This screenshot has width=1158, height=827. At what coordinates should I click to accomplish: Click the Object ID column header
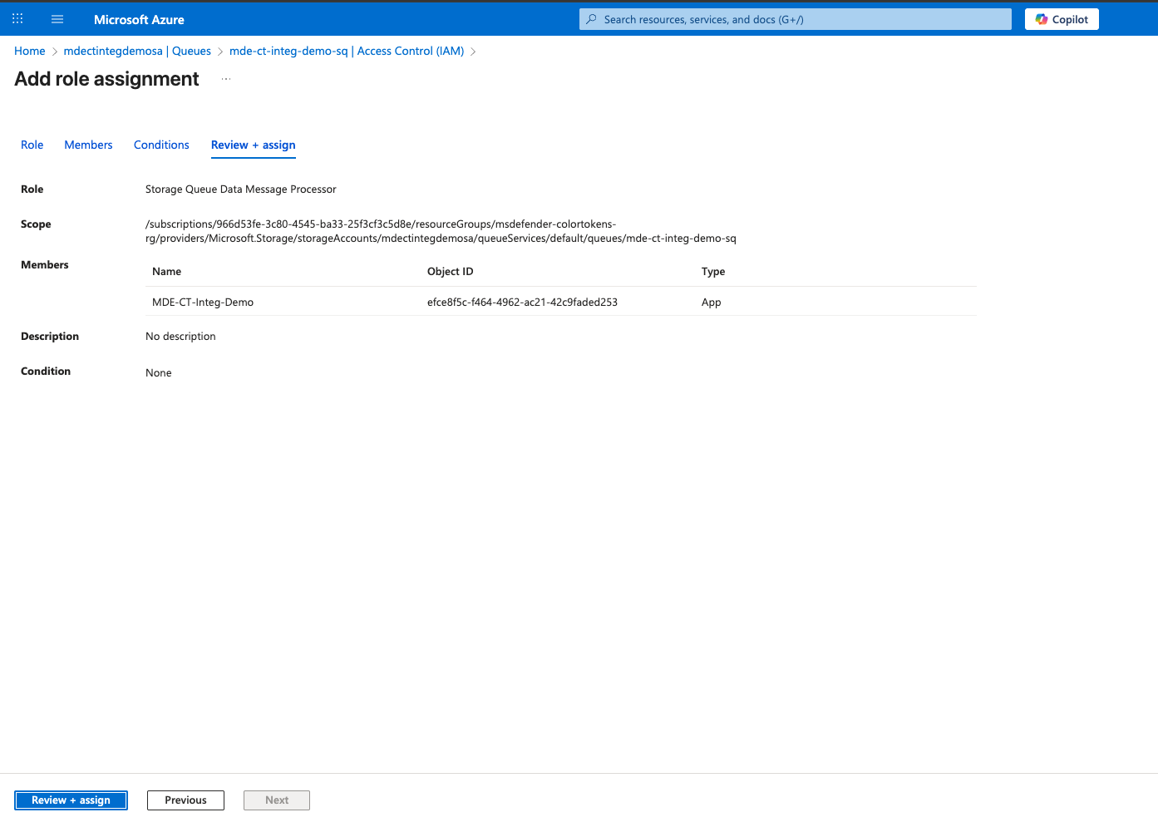pyautogui.click(x=450, y=272)
